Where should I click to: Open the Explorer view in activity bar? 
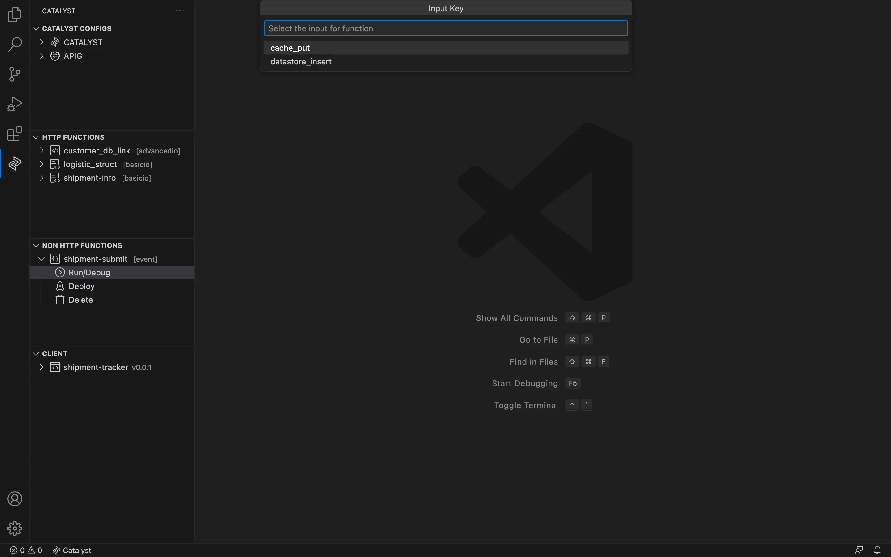[x=15, y=15]
